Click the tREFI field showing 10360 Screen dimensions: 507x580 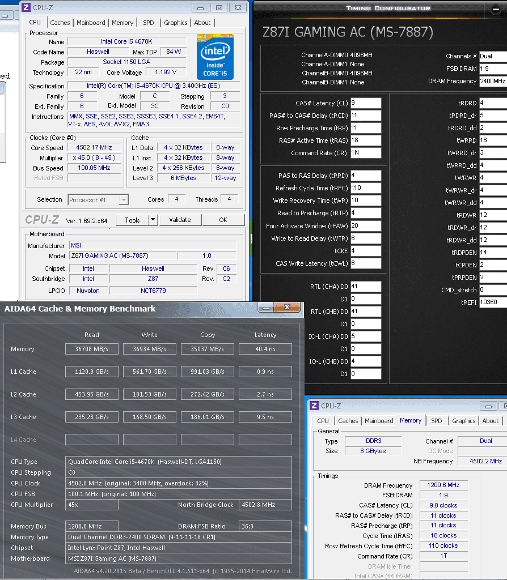click(493, 302)
